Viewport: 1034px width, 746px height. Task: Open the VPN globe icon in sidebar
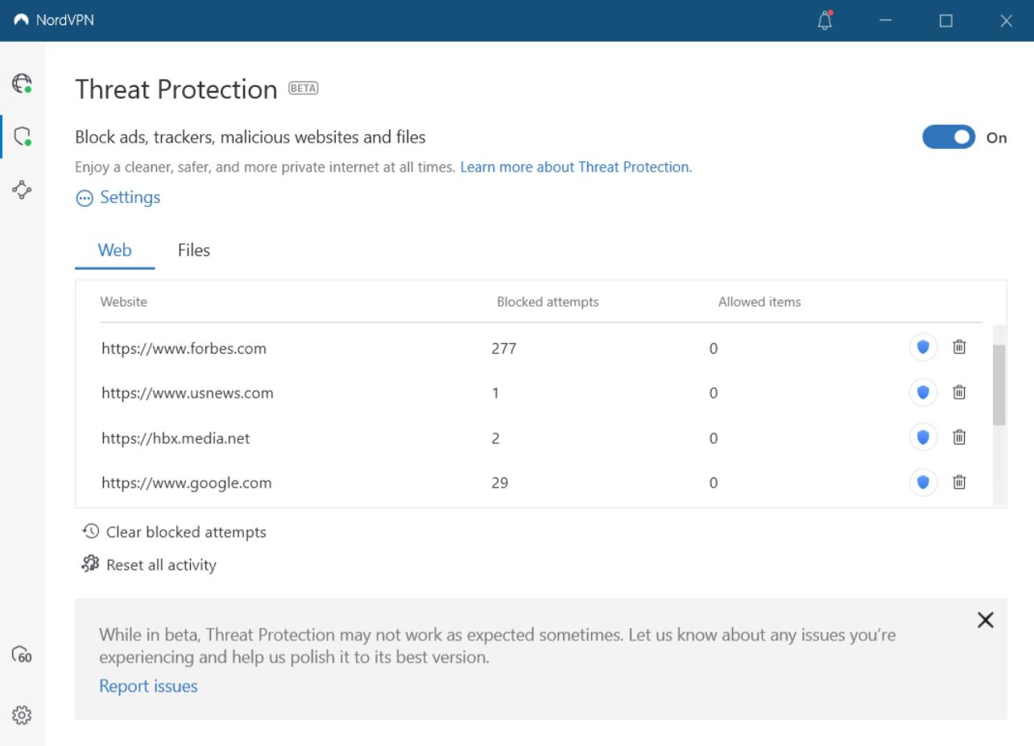(22, 83)
